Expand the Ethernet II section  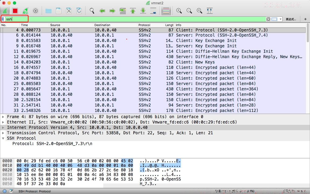3,122
